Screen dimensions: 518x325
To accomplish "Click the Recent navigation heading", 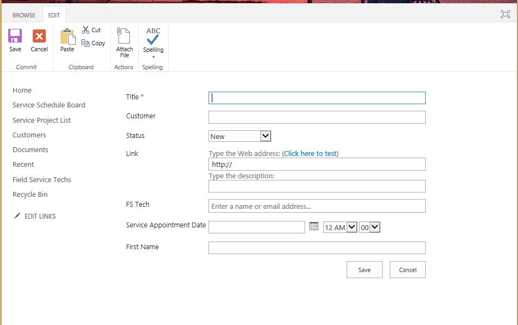I will coord(23,164).
